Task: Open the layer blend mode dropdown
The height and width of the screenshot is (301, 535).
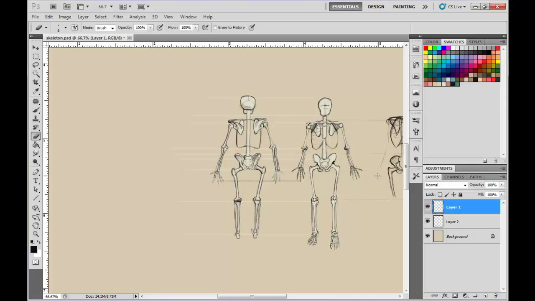Action: pyautogui.click(x=446, y=185)
